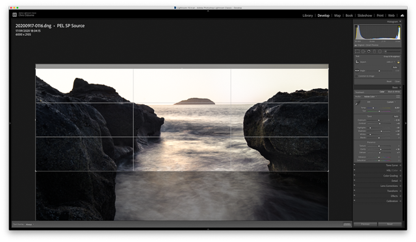Expand the Transform panel
Screen dimensions: 416x242
tap(400, 191)
